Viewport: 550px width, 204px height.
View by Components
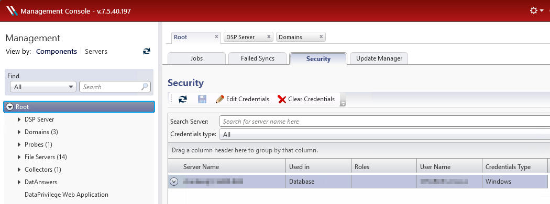click(x=57, y=51)
